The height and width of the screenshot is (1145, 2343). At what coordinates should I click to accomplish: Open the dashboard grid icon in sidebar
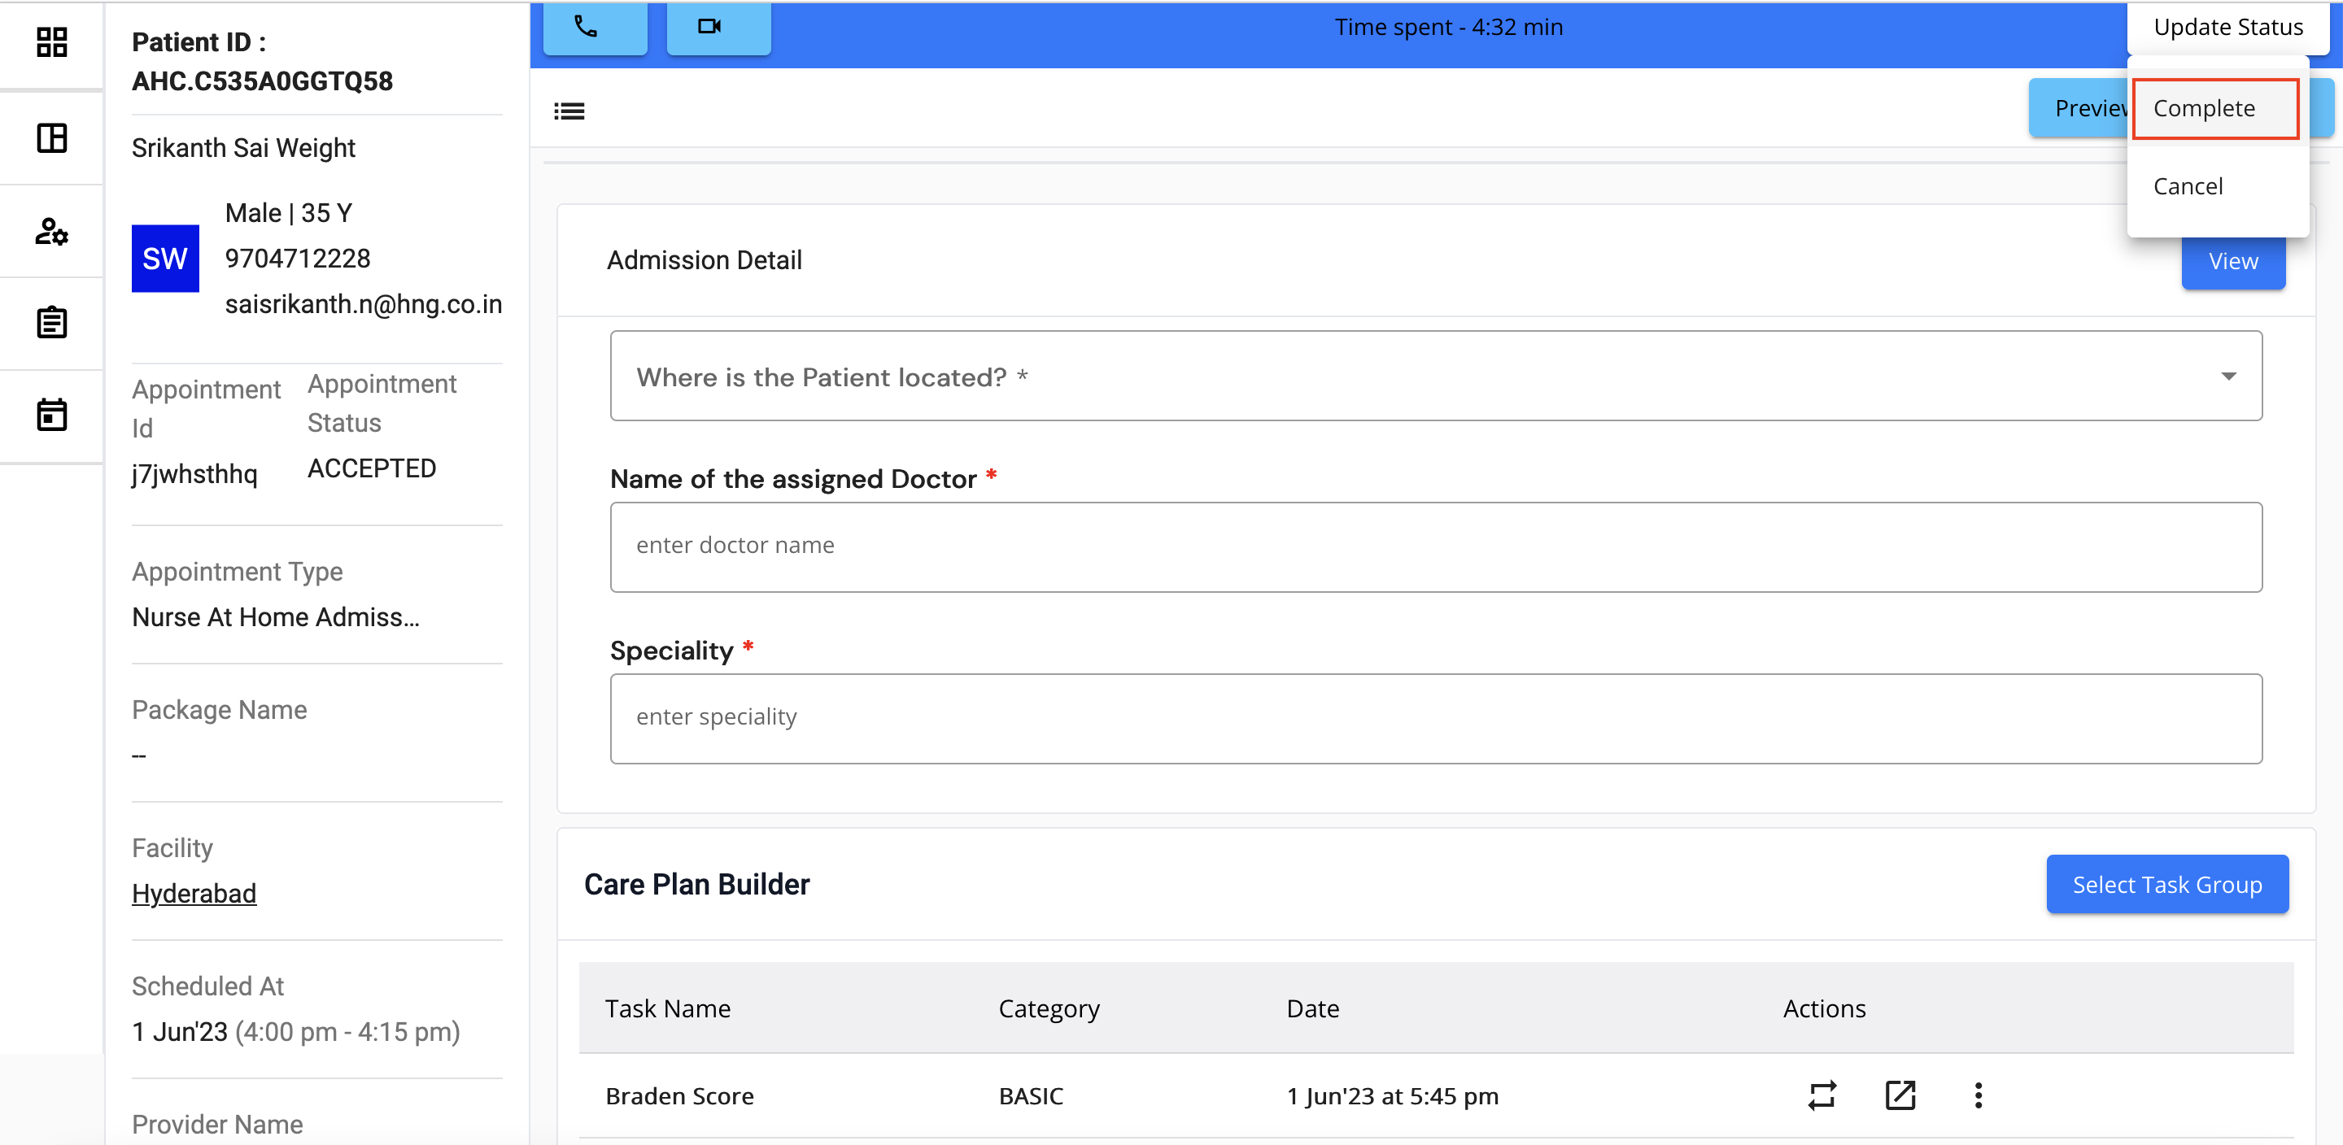point(52,41)
